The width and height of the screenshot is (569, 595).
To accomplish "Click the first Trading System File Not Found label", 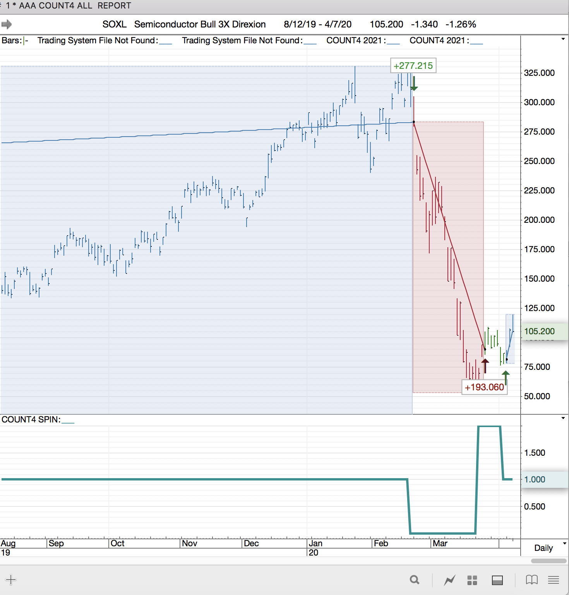I will click(105, 41).
